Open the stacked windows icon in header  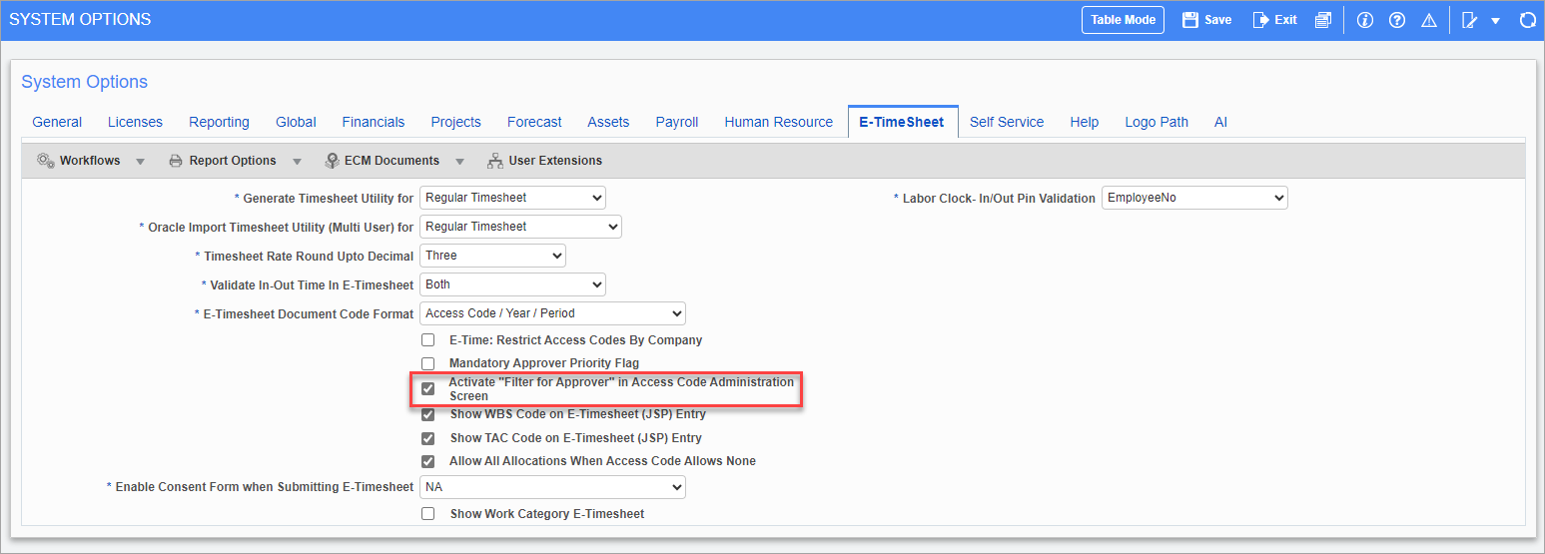coord(1323,20)
